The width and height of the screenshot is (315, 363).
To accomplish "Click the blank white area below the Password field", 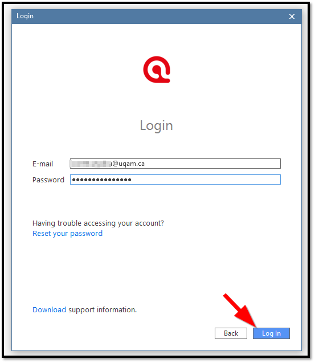I will point(157,201).
